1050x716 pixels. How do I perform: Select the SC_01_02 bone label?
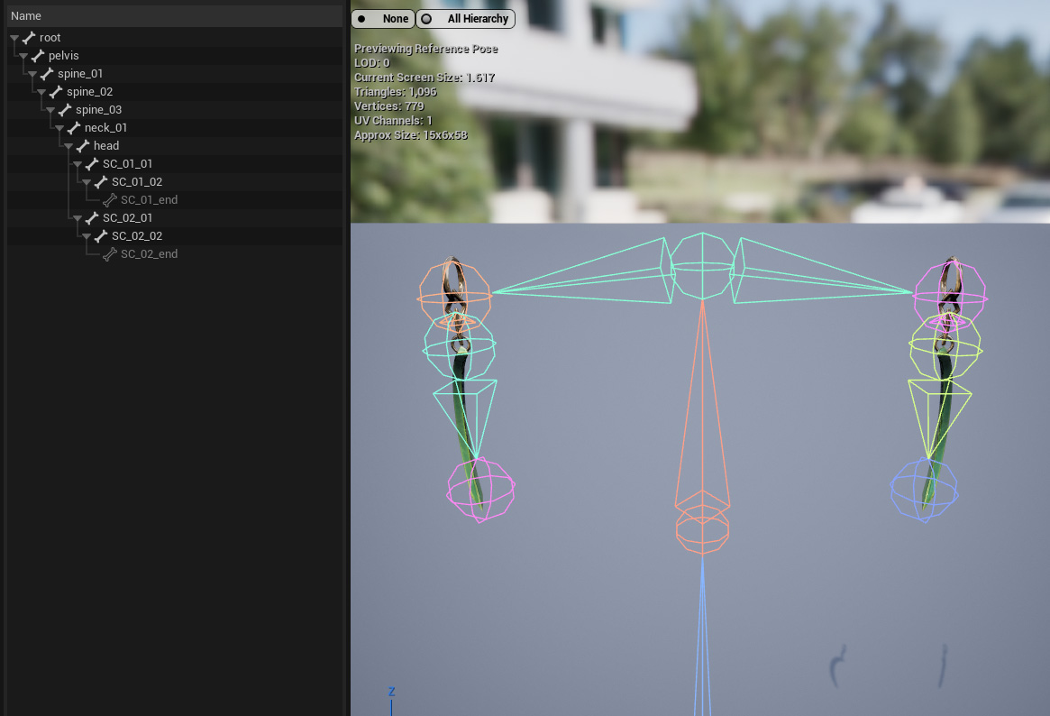(137, 182)
